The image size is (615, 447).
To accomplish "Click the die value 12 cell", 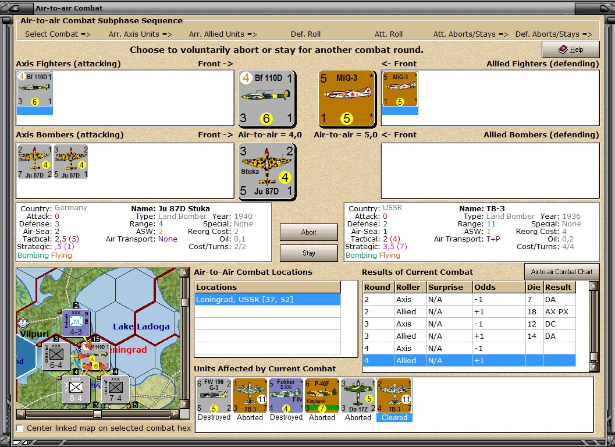I will (534, 324).
